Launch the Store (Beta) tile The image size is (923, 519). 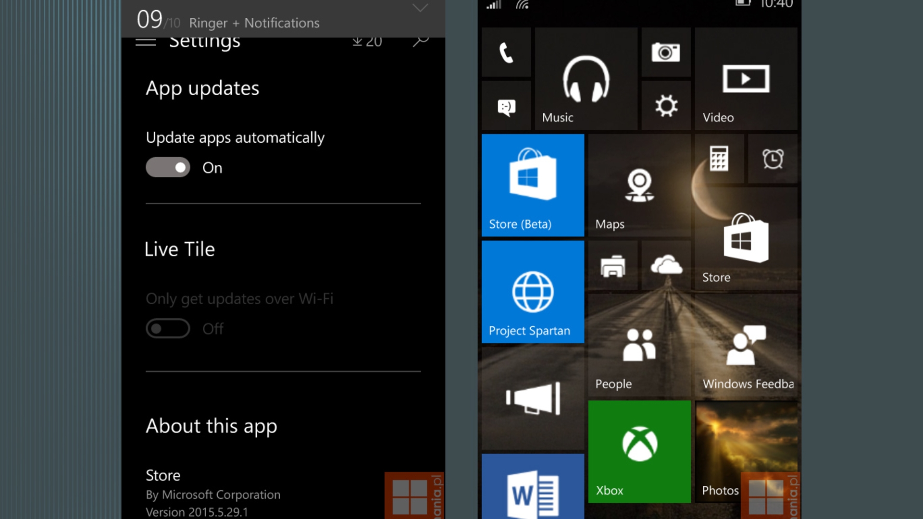point(533,185)
